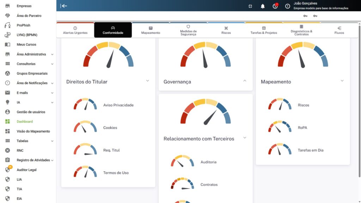361x203 pixels.
Task: Go to Área do Parceiro
Action: 29,16
